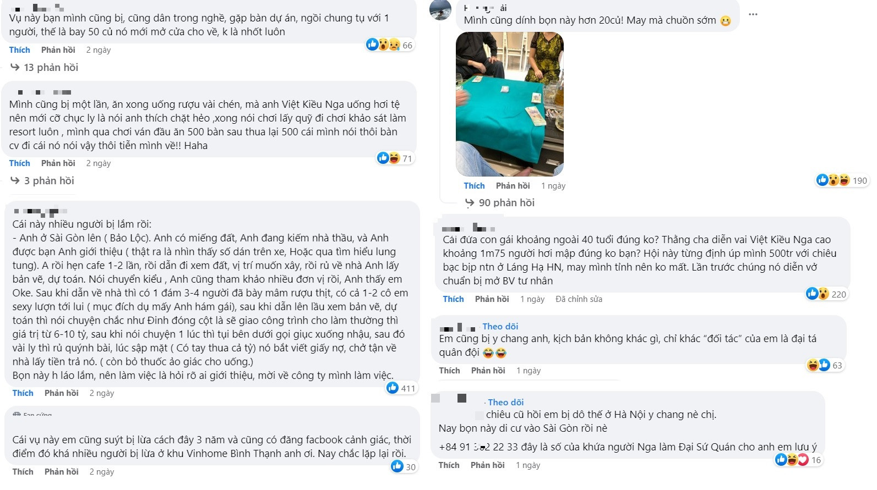The height and width of the screenshot is (490, 877).
Task: Like the comment about the Vinhome Bình Thạnh scam
Action: 23,472
